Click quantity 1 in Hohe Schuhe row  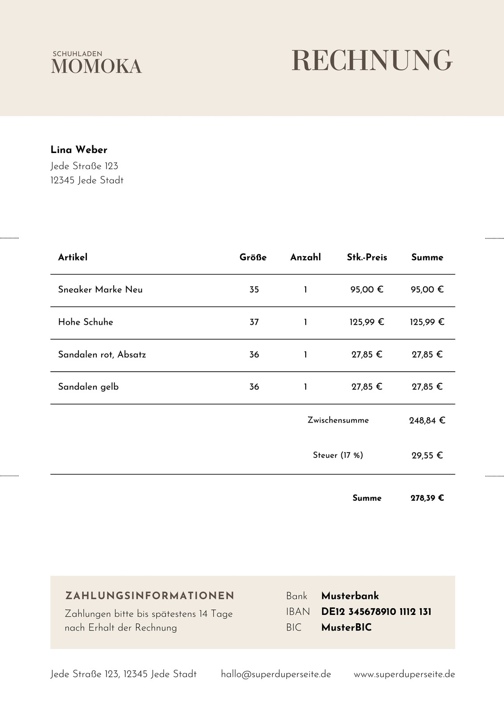305,322
